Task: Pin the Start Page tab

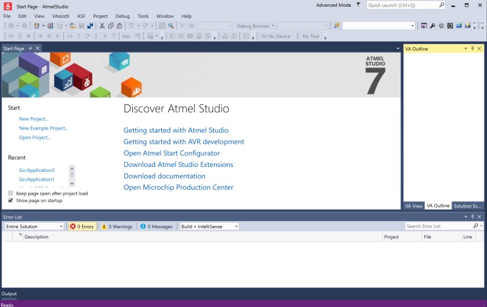Action: tap(30, 49)
